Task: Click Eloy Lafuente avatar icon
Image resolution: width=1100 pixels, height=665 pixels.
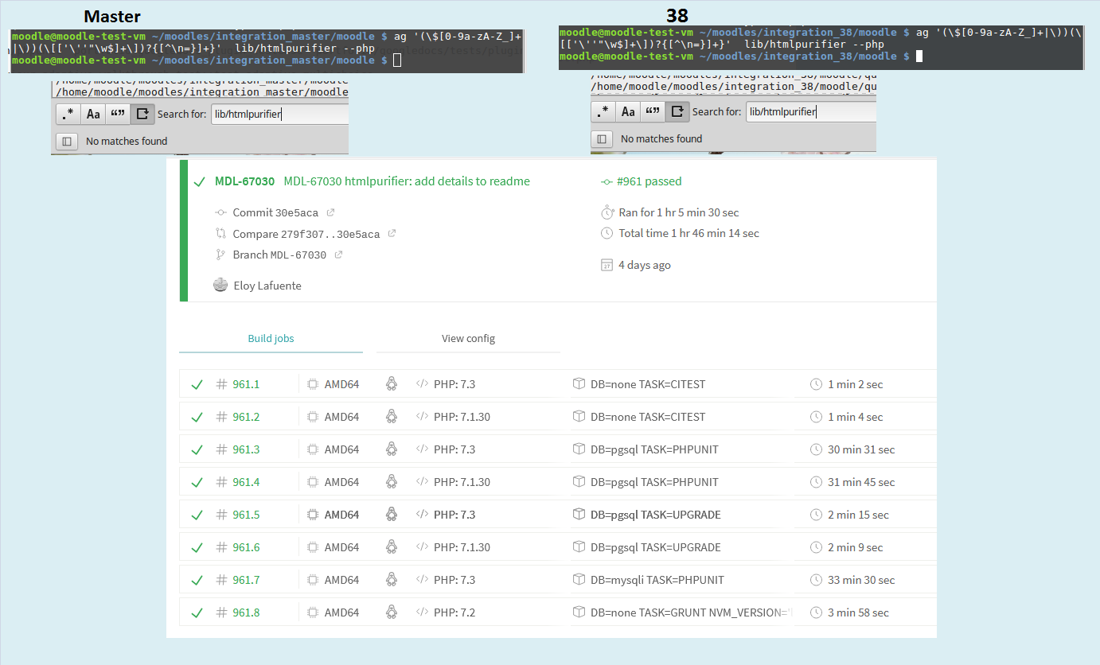Action: (221, 285)
